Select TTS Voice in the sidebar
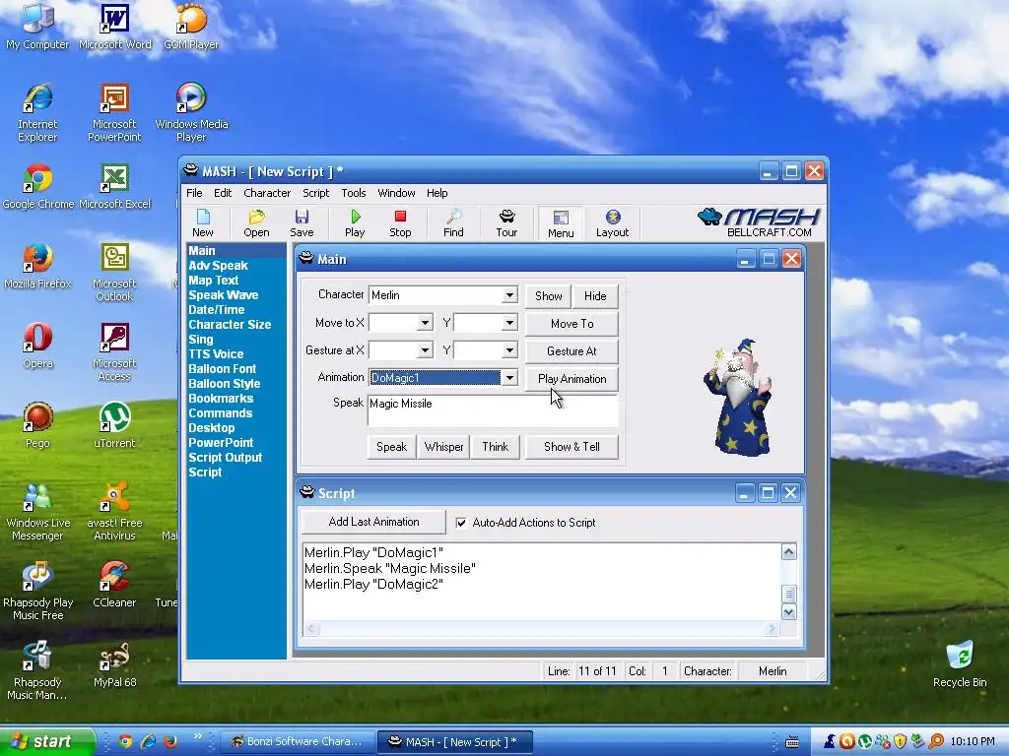 click(216, 354)
